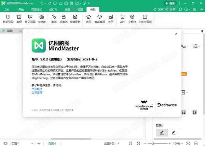Click the save icon in title bar
The image size is (205, 146).
coord(66,3)
